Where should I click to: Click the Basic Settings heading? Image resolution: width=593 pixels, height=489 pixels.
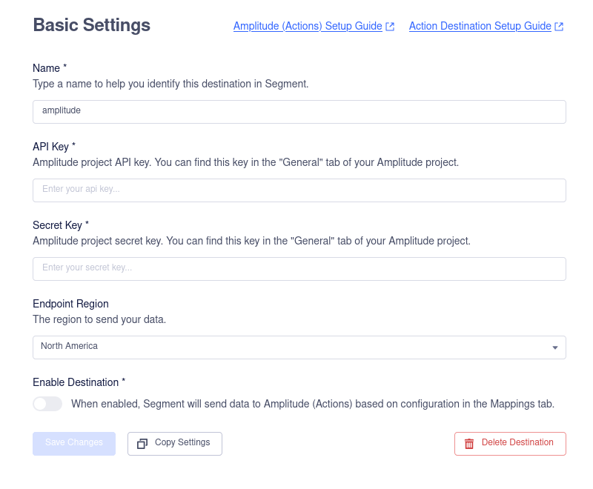pos(91,24)
